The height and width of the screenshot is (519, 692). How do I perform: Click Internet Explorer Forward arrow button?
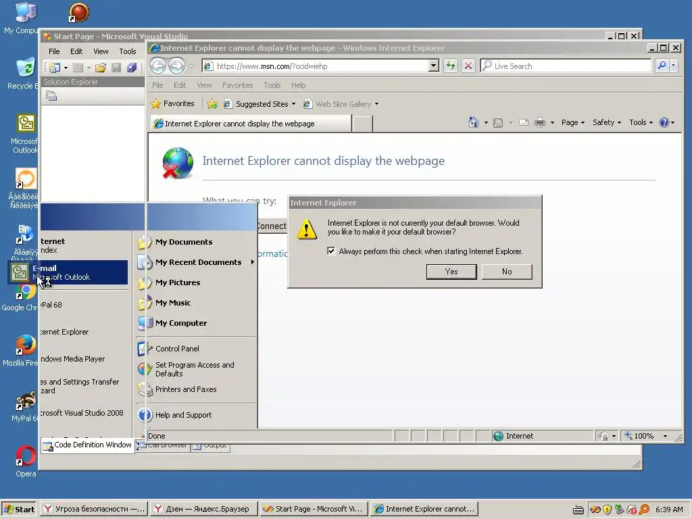[176, 66]
